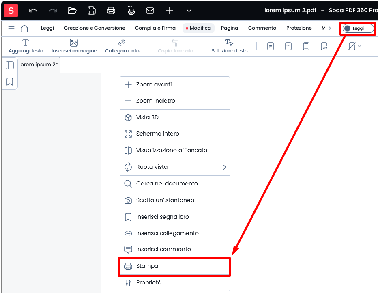Click the header footer page icon
The height and width of the screenshot is (293, 378).
[x=306, y=46]
